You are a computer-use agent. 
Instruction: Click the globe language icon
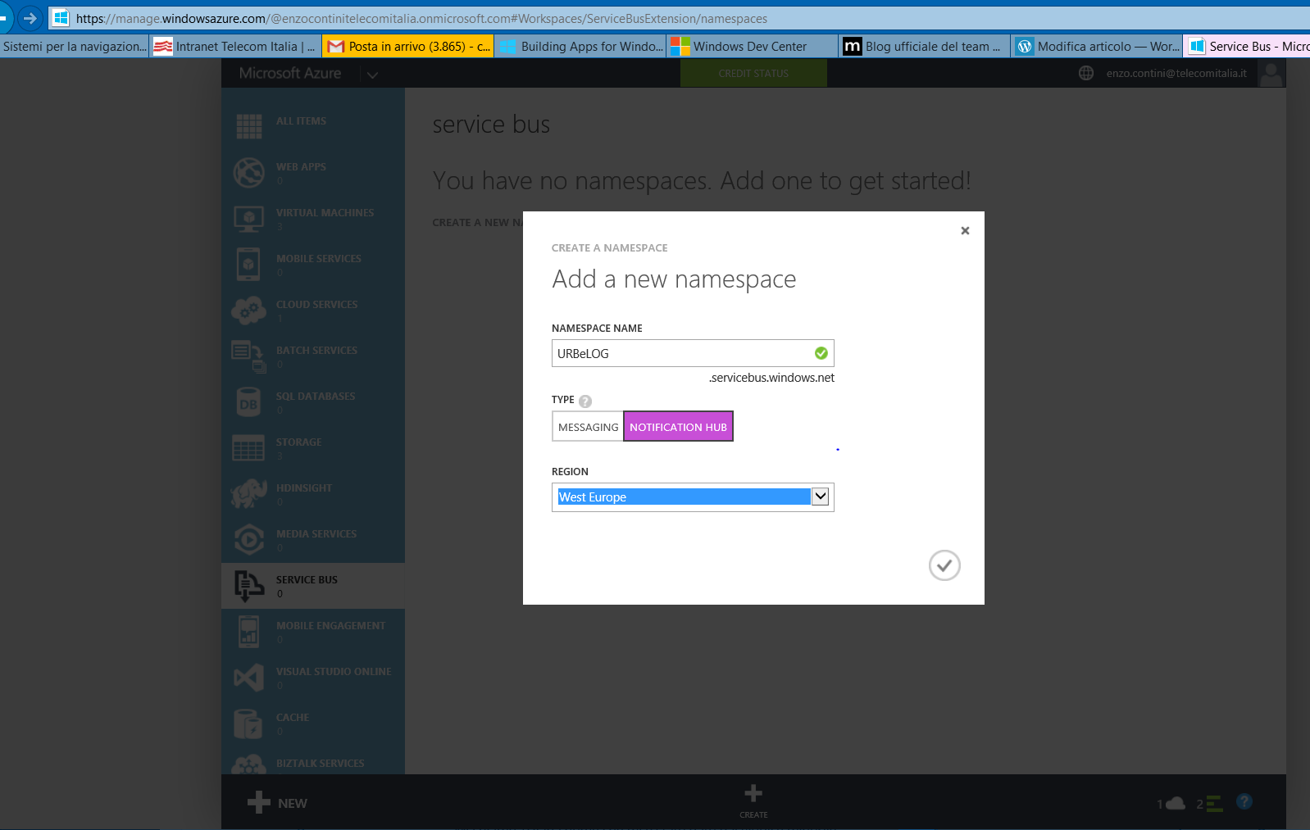click(1086, 73)
